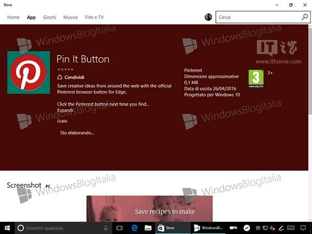
Task: Open the touch keyboard icon
Action: point(291,228)
